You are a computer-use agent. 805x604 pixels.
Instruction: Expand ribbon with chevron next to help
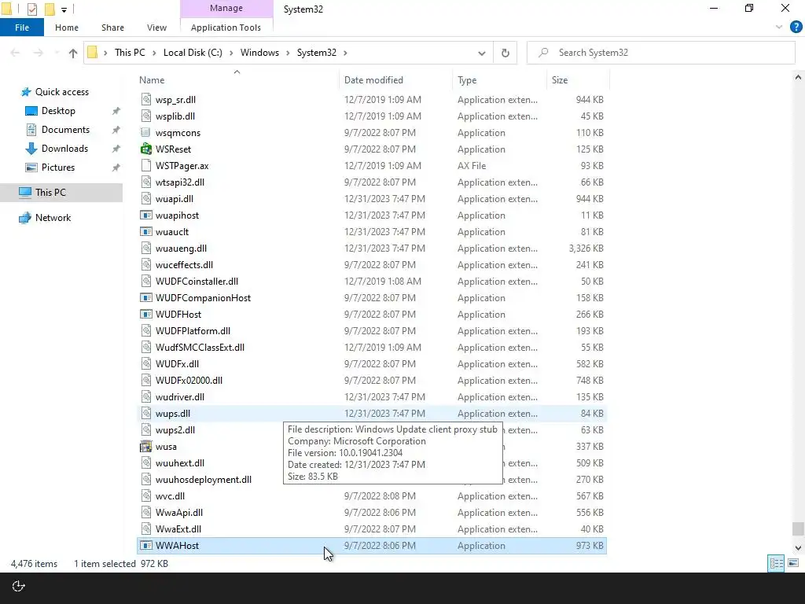(x=779, y=28)
